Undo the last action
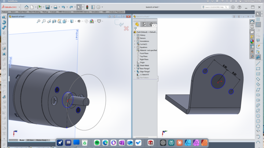264x148 pixels. tap(63, 7)
